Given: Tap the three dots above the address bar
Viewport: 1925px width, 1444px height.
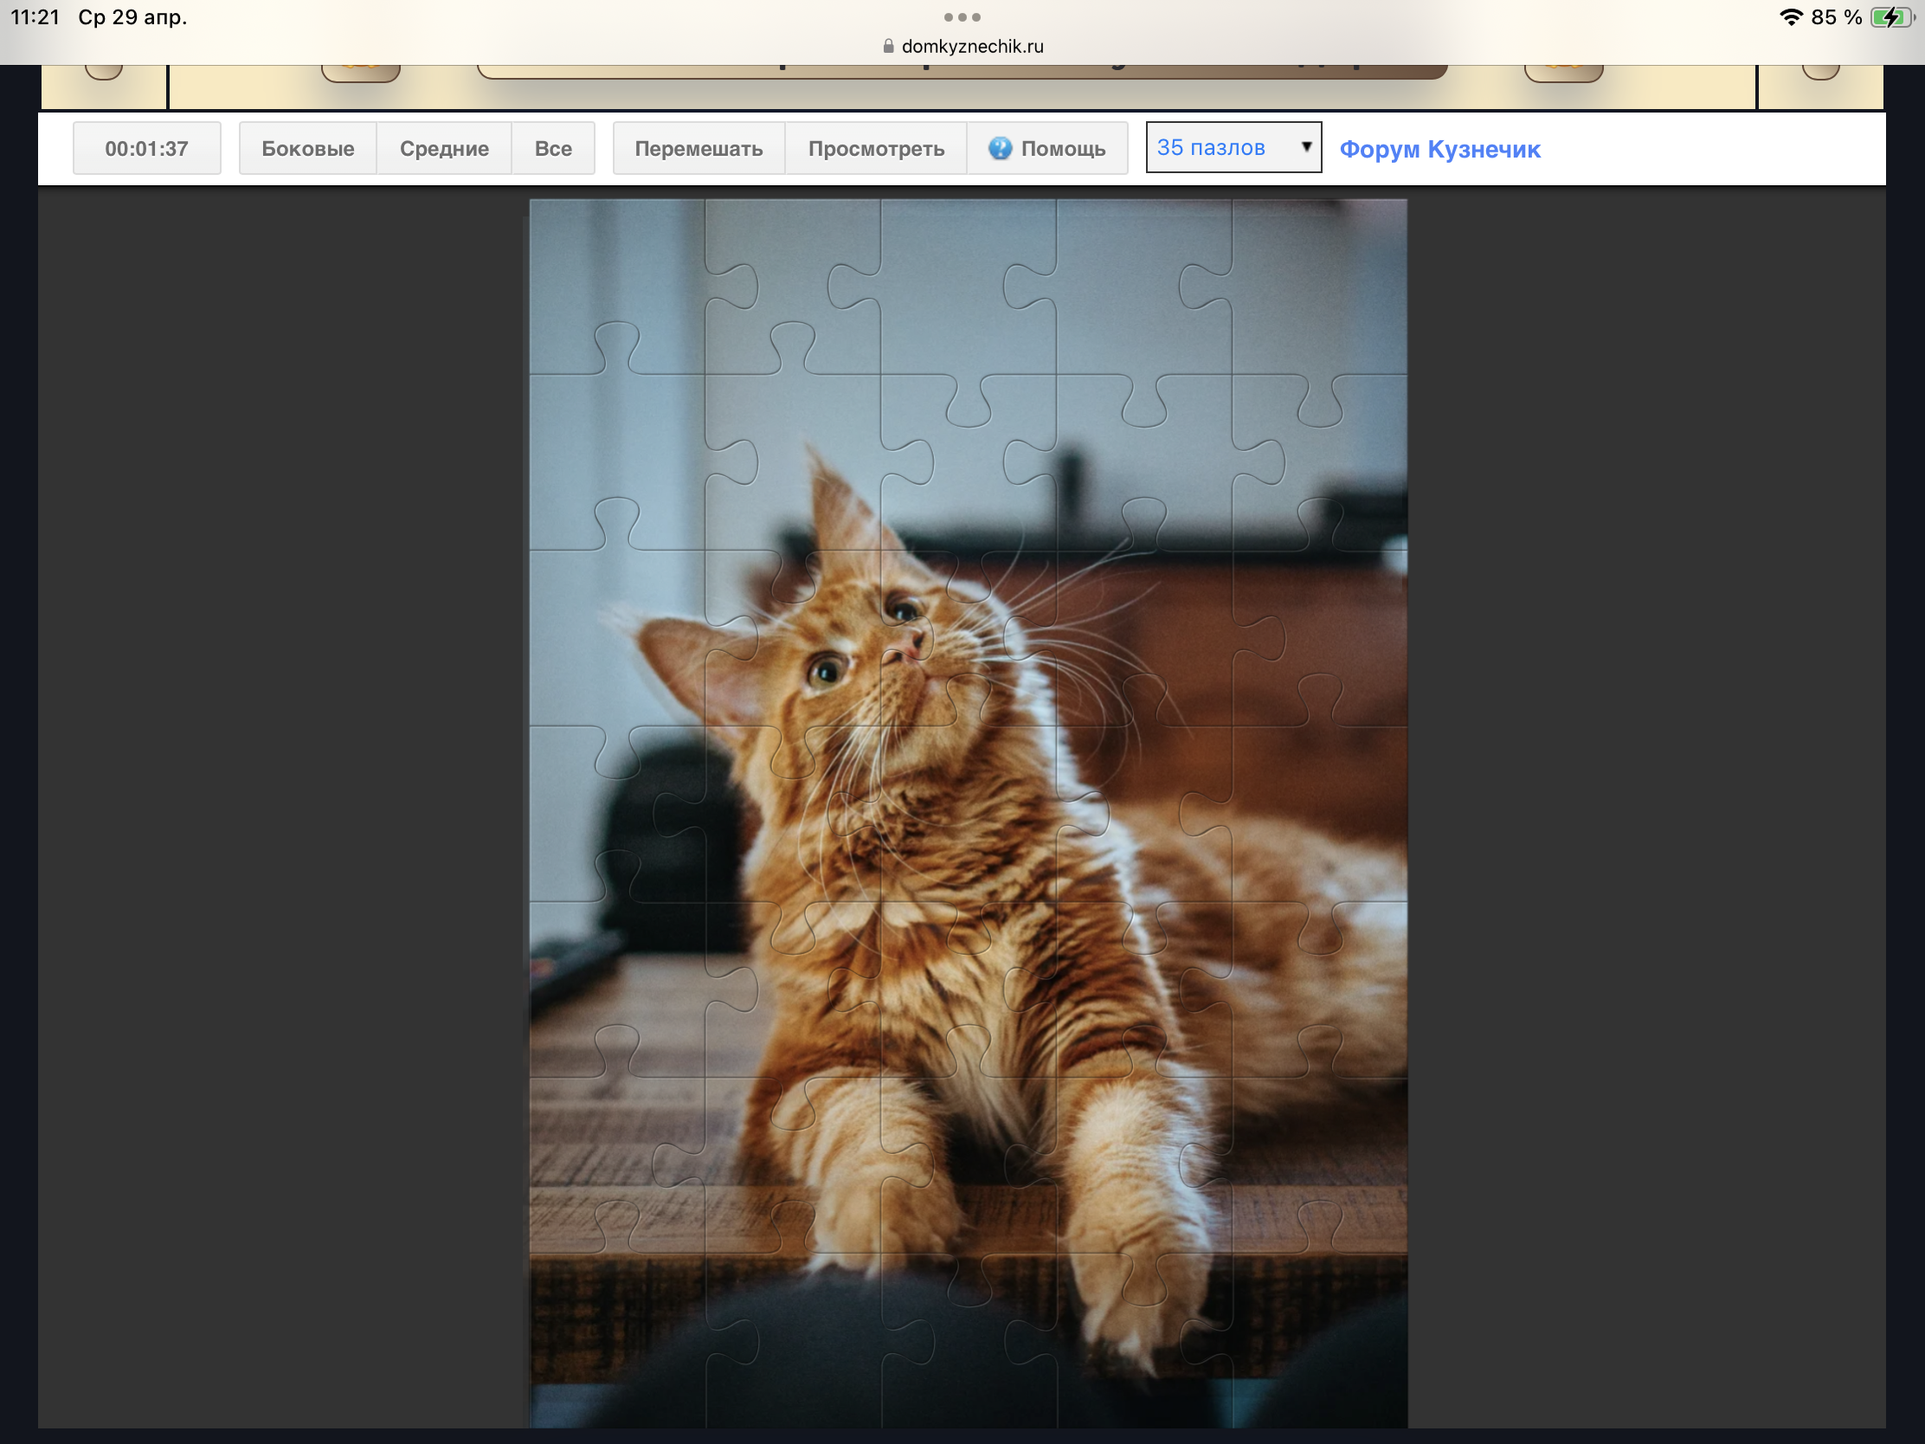Looking at the screenshot, I should tap(962, 17).
